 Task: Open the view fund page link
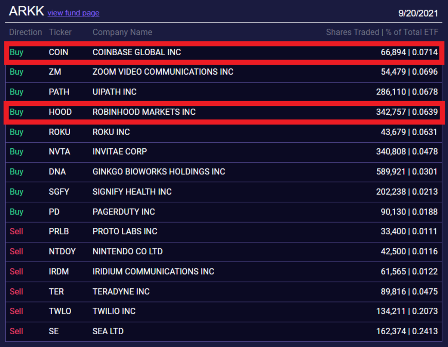point(73,13)
